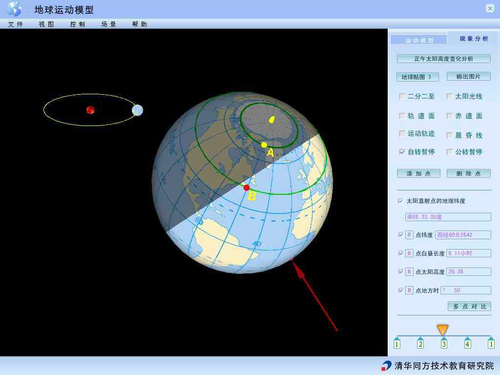The image size is (500, 375).
Task: Click the small Earth on the orbit ellipse
Action: 137,110
